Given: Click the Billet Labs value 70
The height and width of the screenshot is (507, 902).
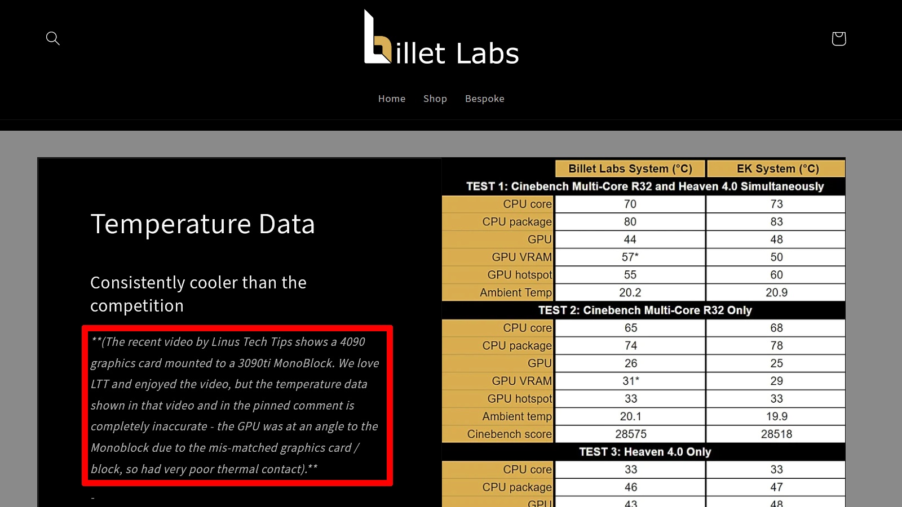Looking at the screenshot, I should 630,204.
